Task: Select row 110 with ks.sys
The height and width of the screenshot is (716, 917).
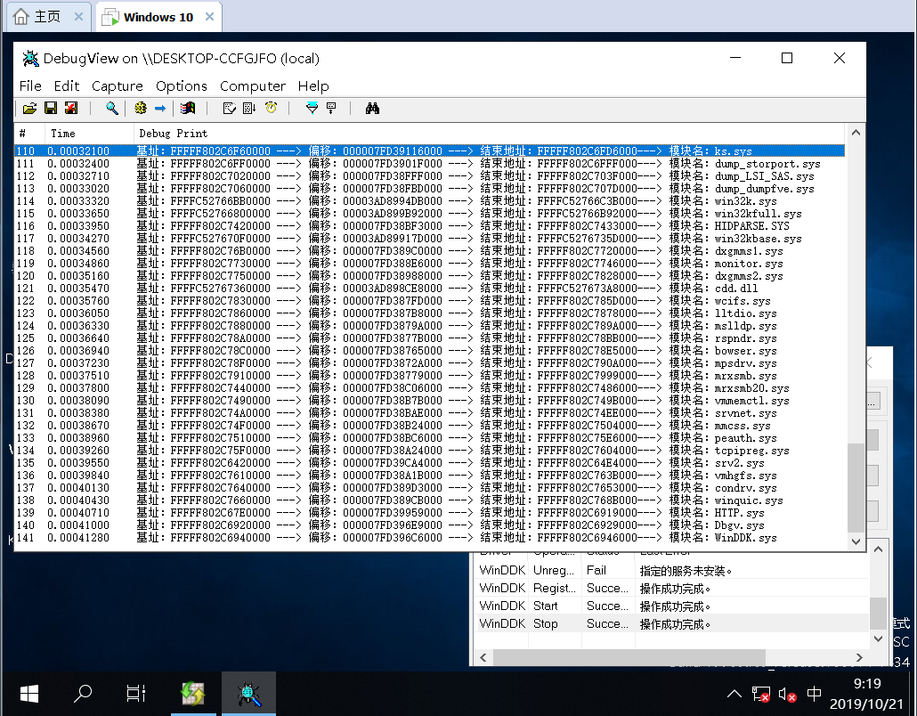Action: [430, 151]
